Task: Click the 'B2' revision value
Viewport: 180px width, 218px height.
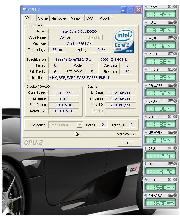Action: [x=127, y=72]
